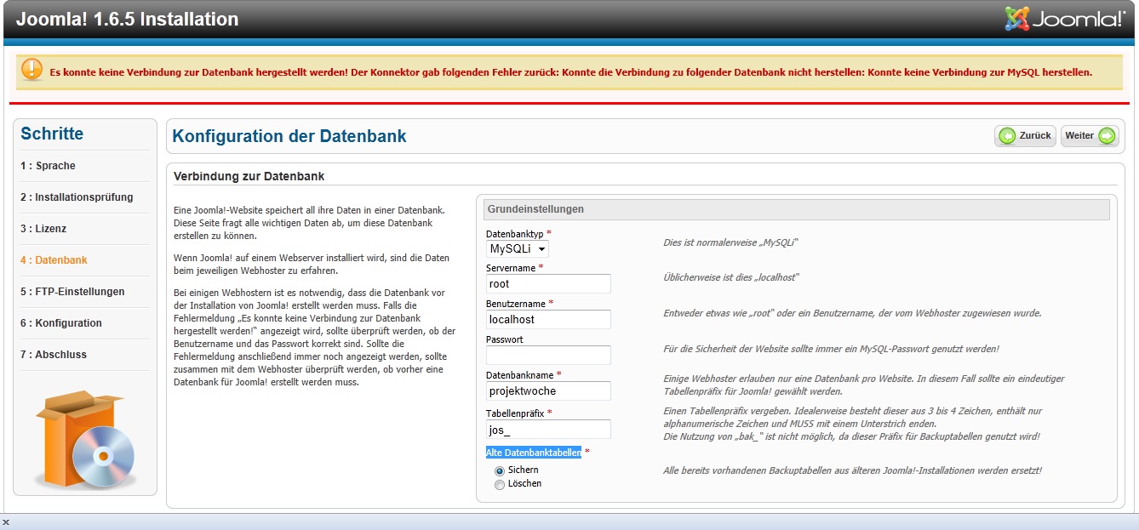
Task: Focus the Tabellenpräfix field with jos_
Action: [x=548, y=430]
